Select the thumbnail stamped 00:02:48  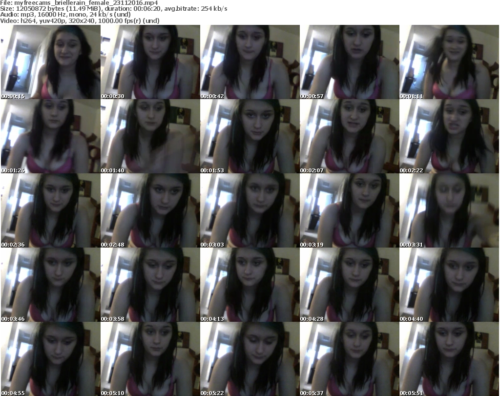click(150, 210)
